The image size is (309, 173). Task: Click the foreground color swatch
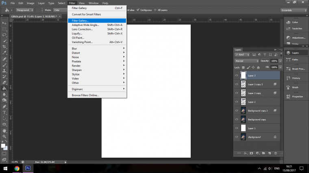pyautogui.click(x=3, y=146)
